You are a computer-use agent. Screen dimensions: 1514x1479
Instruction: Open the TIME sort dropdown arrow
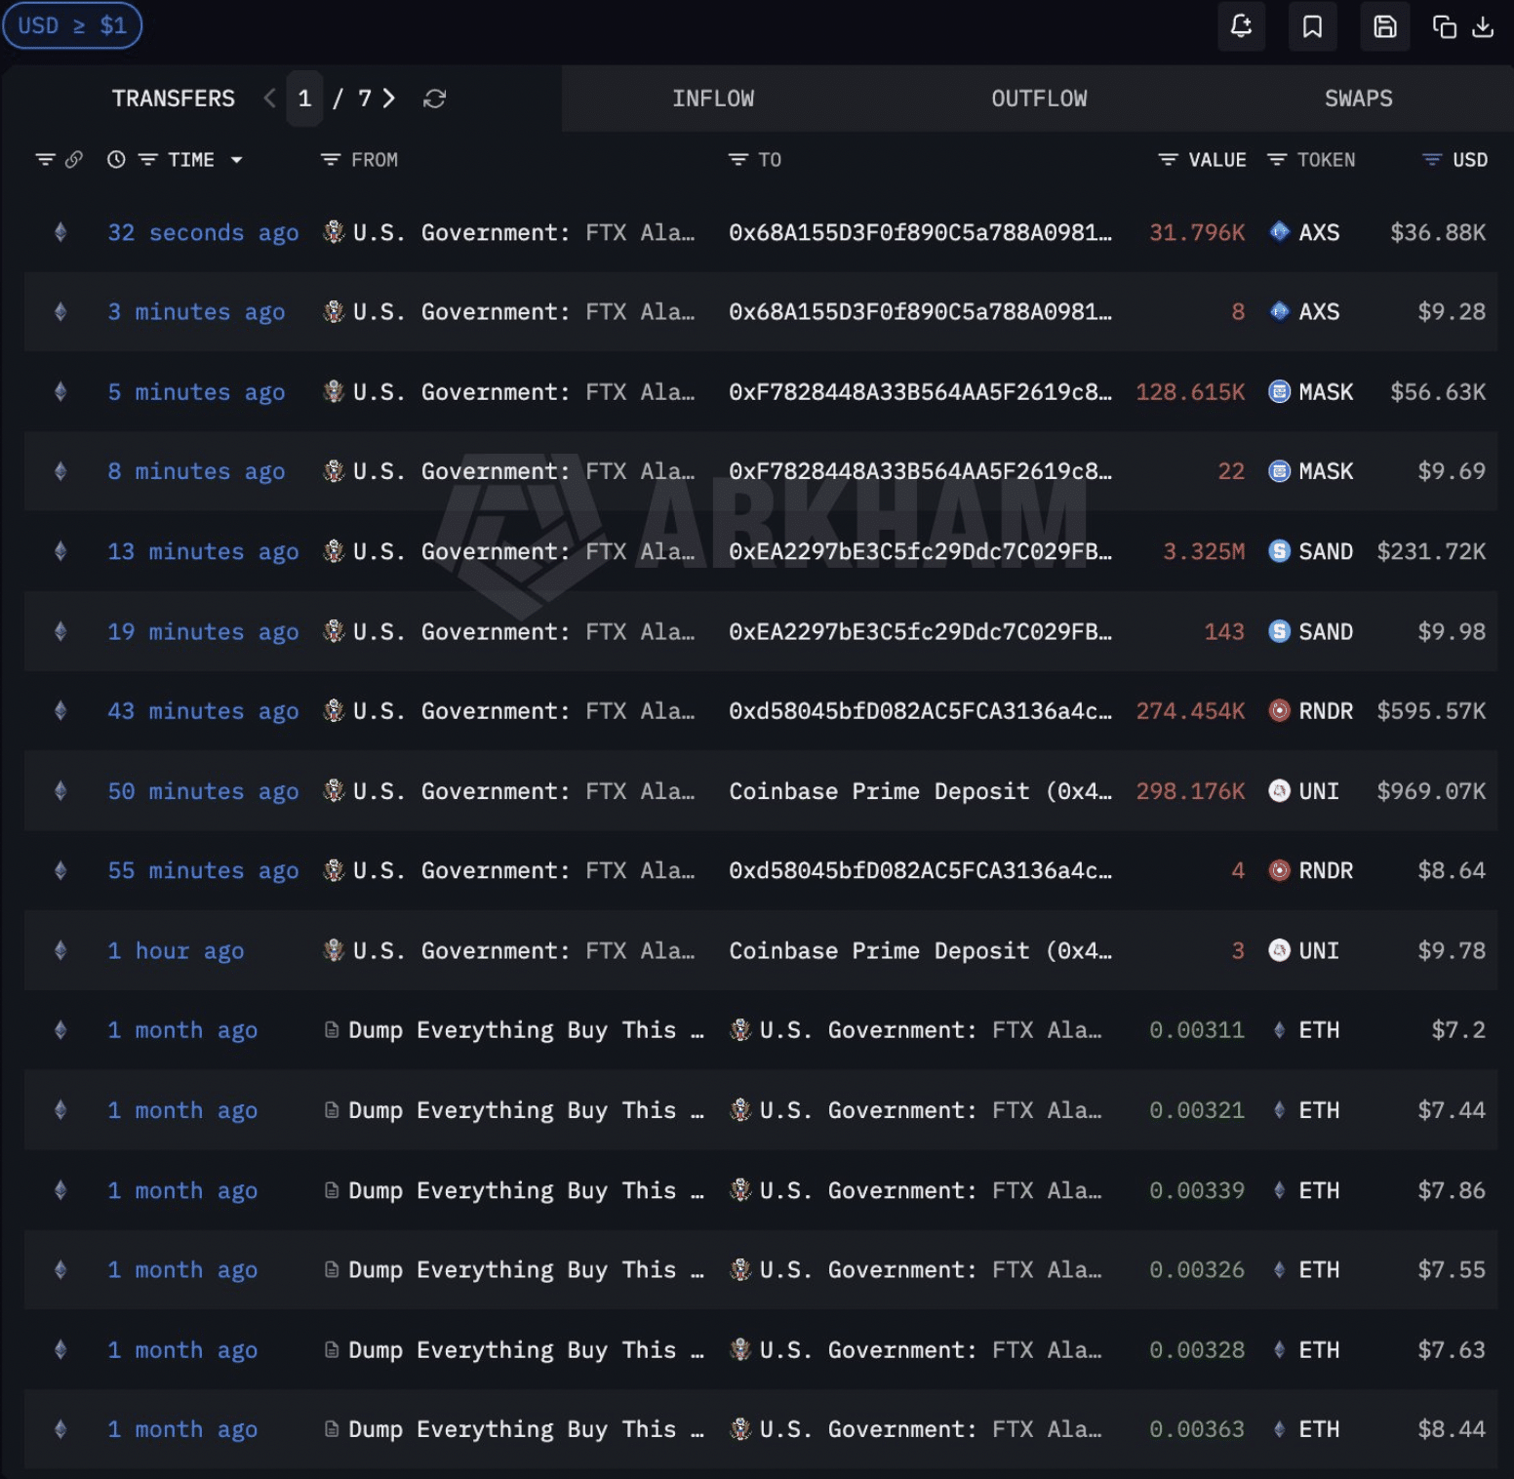237,160
